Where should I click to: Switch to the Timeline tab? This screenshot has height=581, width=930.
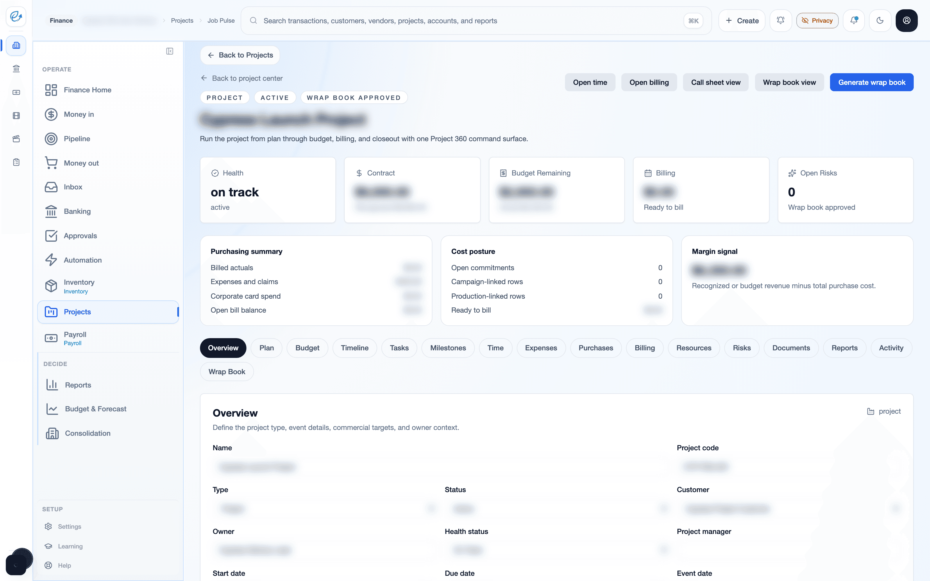tap(354, 348)
